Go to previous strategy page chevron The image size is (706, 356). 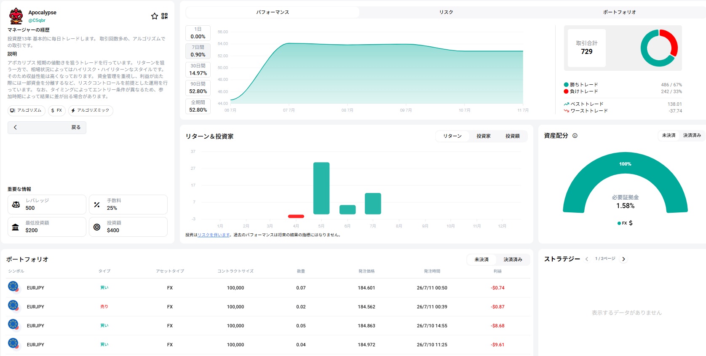tap(587, 259)
